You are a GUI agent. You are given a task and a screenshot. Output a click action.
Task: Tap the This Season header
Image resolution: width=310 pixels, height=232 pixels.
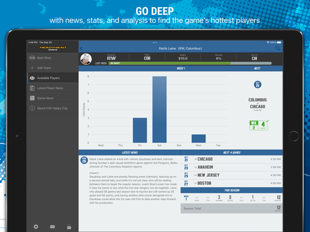[232, 190]
